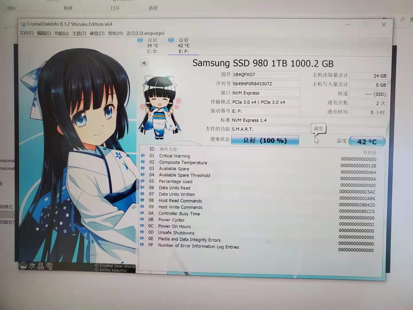
Task: Click the NVM Express 1.4 standard field
Action: [x=309, y=120]
